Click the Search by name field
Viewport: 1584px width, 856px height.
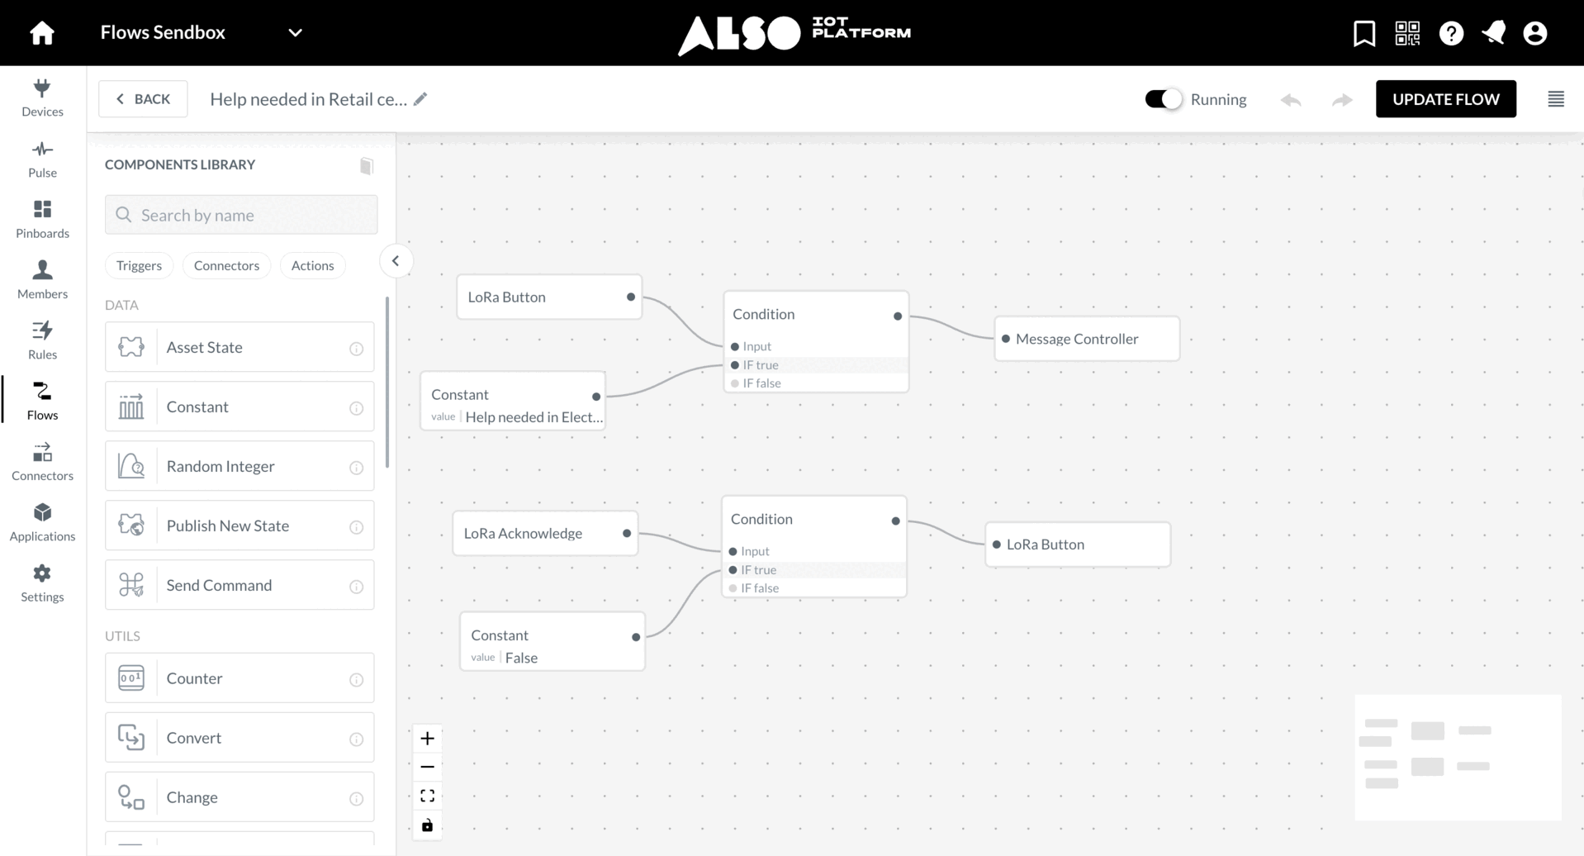(x=241, y=215)
